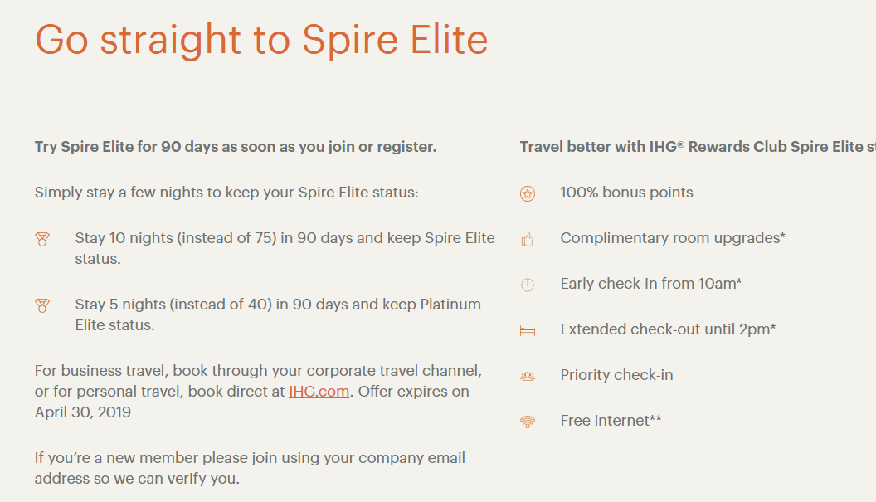This screenshot has height=502, width=876.
Task: Click the bed icon for extended check-out
Action: (x=528, y=331)
